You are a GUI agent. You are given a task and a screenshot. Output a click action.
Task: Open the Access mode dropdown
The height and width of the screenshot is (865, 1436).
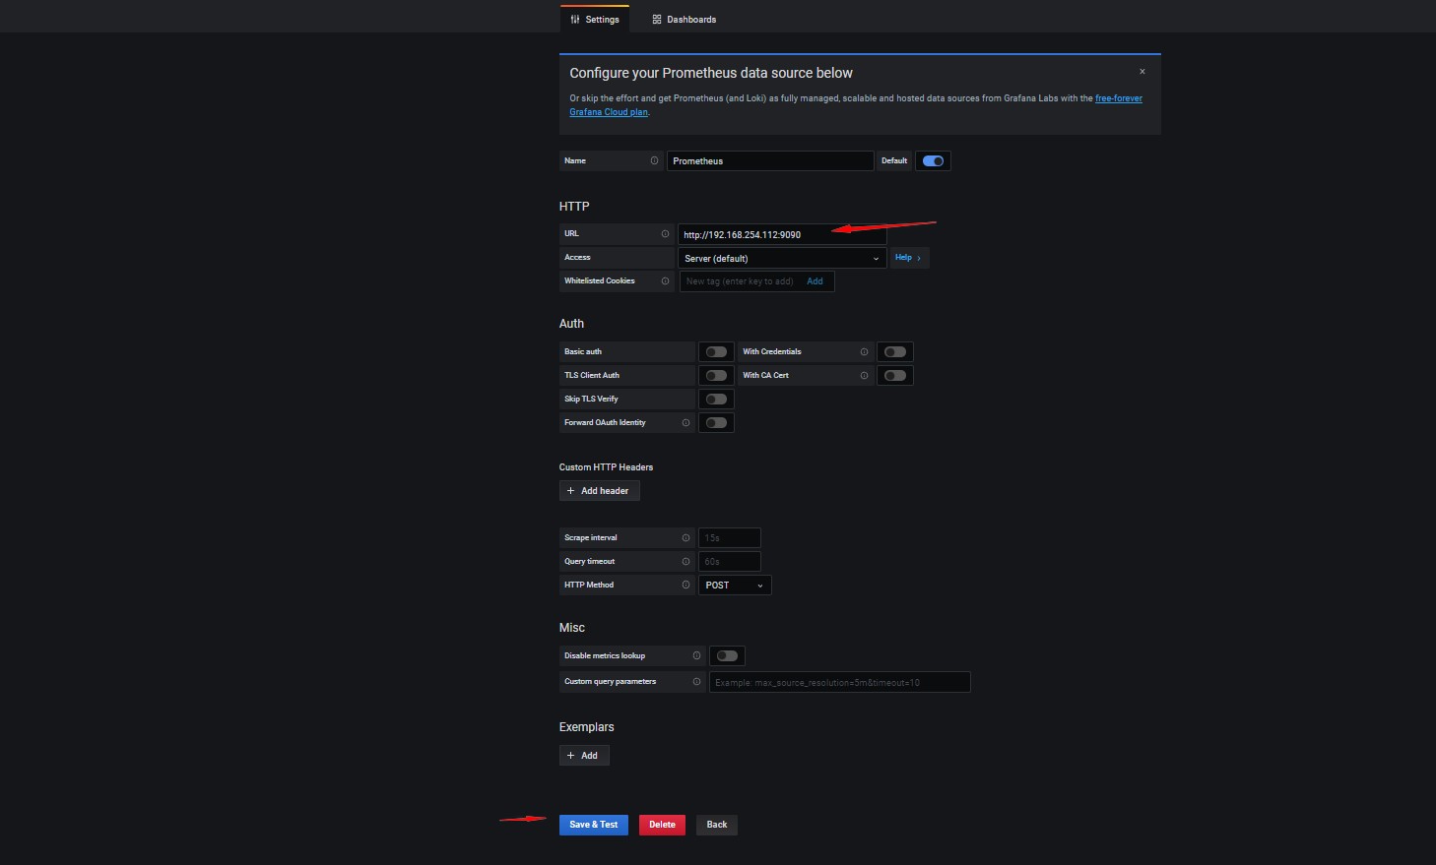pyautogui.click(x=781, y=259)
